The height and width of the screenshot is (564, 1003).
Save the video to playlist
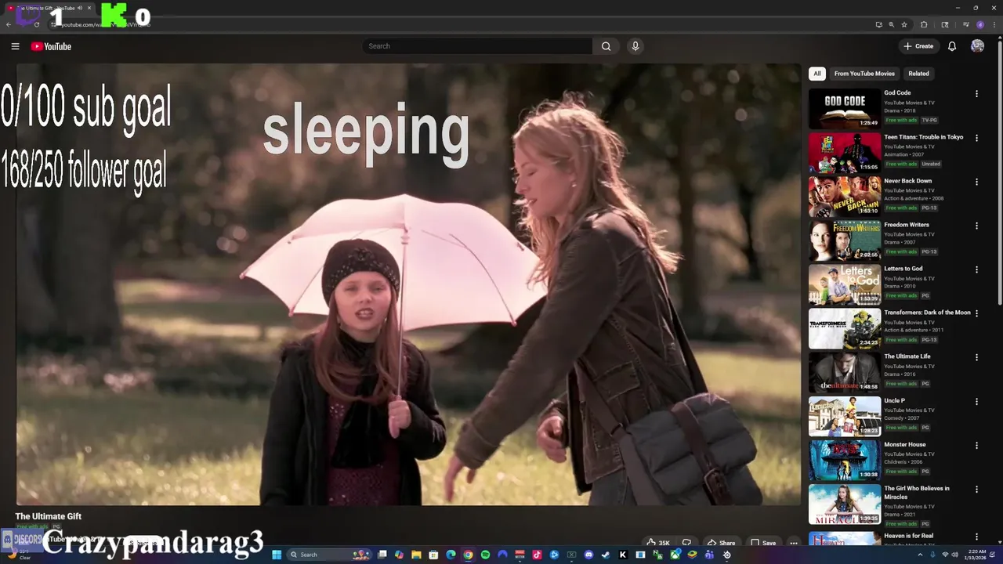[763, 543]
